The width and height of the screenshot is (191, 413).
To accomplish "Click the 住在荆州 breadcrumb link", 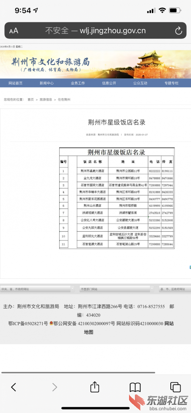I will tap(64, 99).
